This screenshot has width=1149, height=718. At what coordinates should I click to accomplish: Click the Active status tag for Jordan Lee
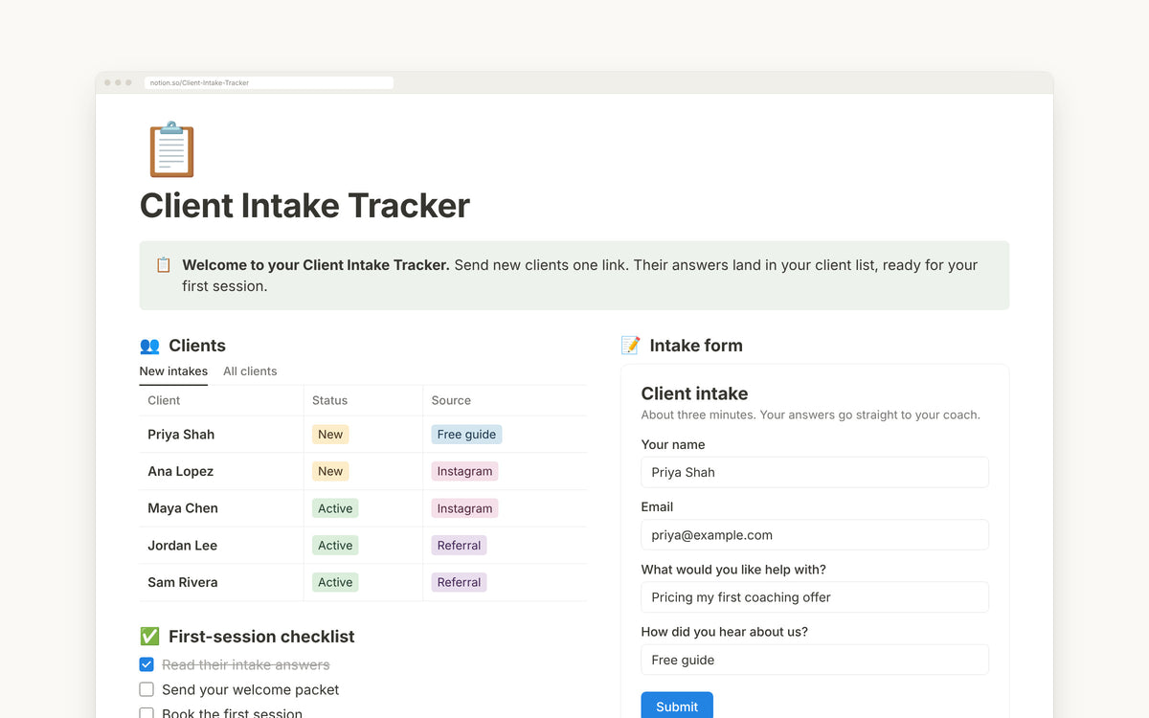point(335,546)
